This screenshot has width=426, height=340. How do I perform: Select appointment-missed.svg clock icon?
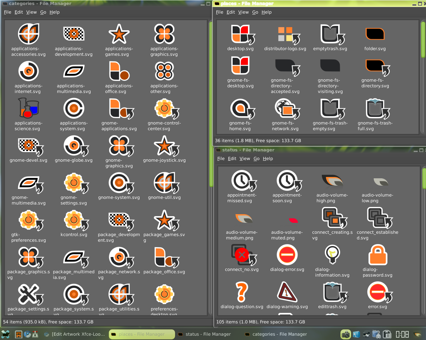coord(244,181)
